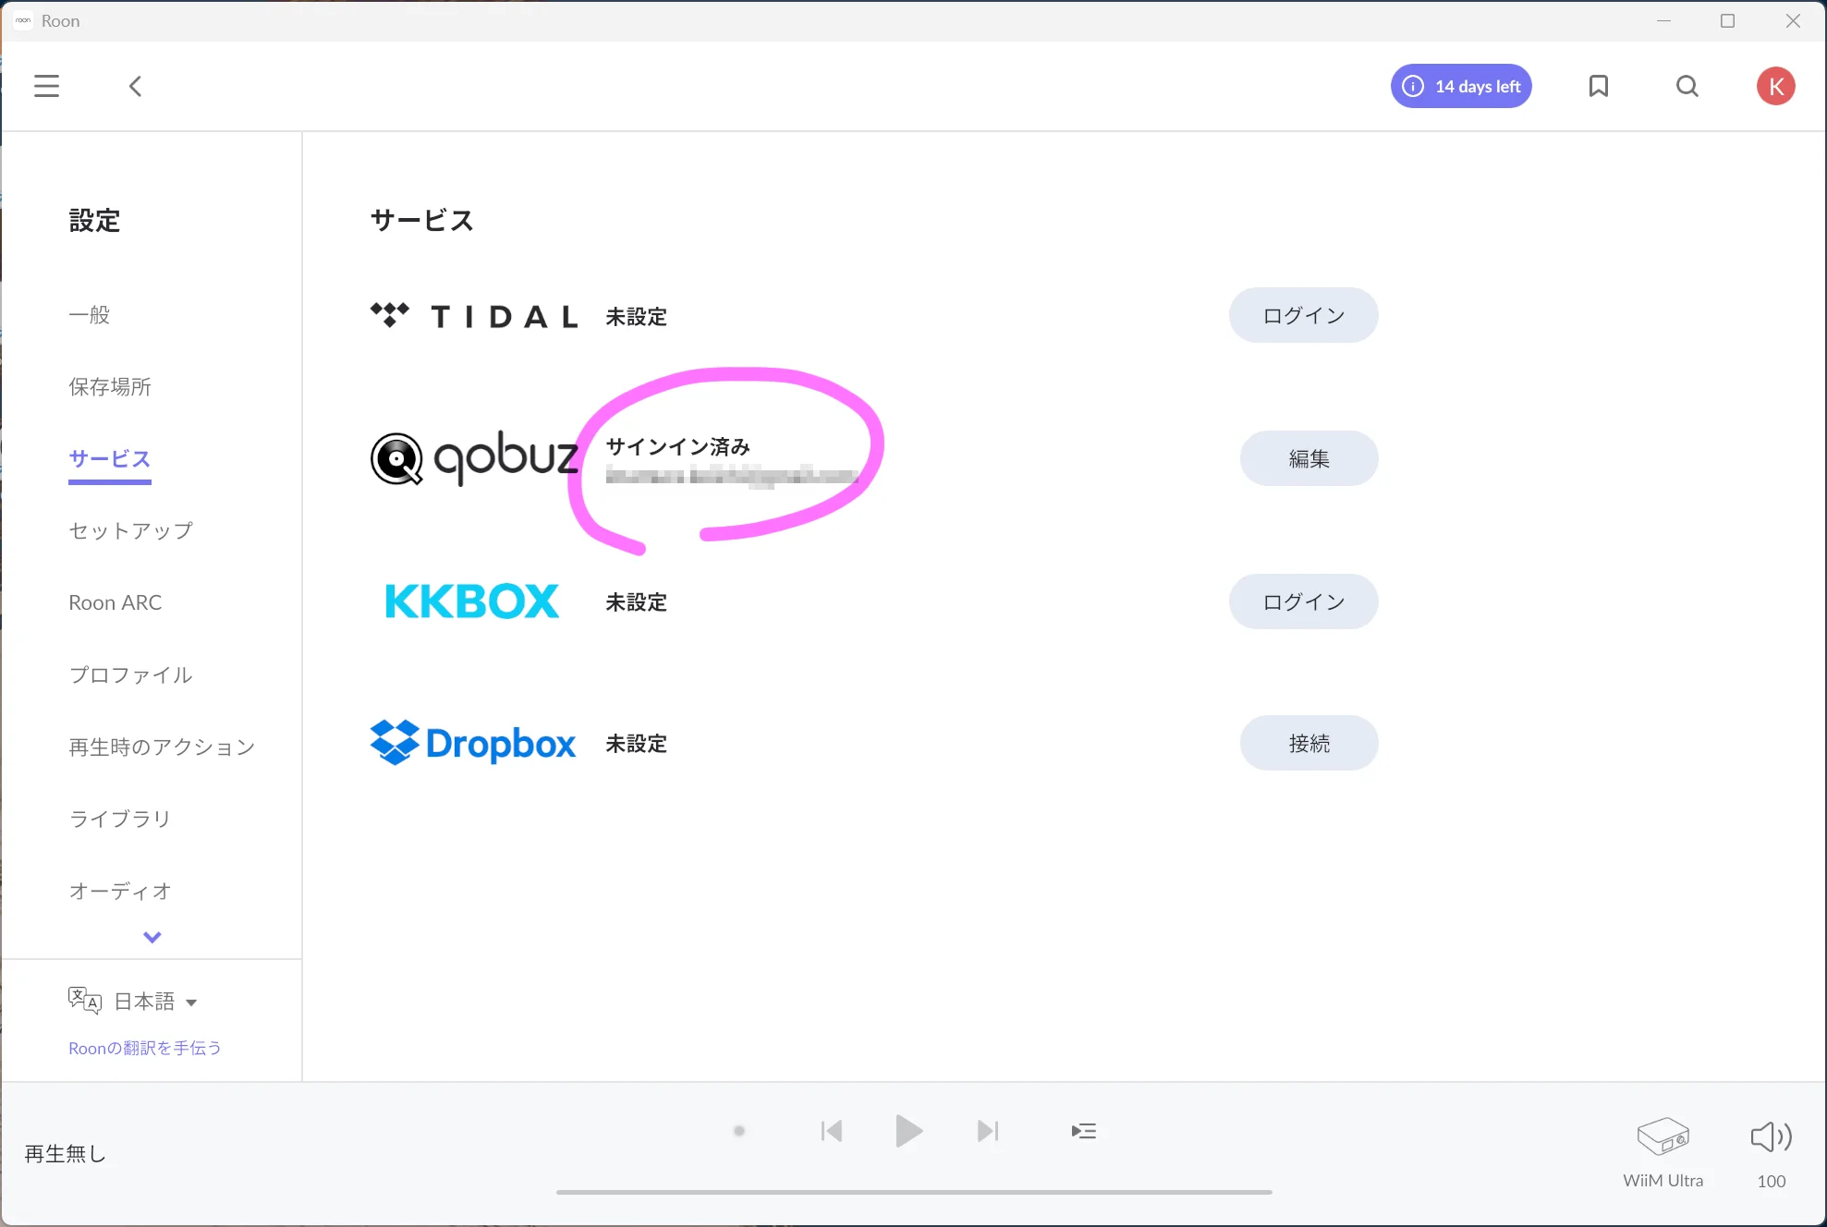This screenshot has width=1827, height=1227.
Task: Open the Roon ARC settings tab
Action: [x=116, y=602]
